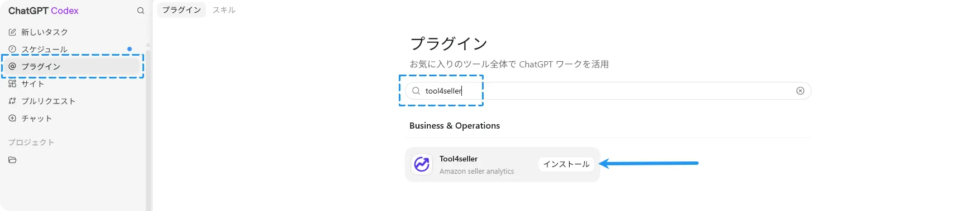Click the サイト grid icon

click(12, 84)
